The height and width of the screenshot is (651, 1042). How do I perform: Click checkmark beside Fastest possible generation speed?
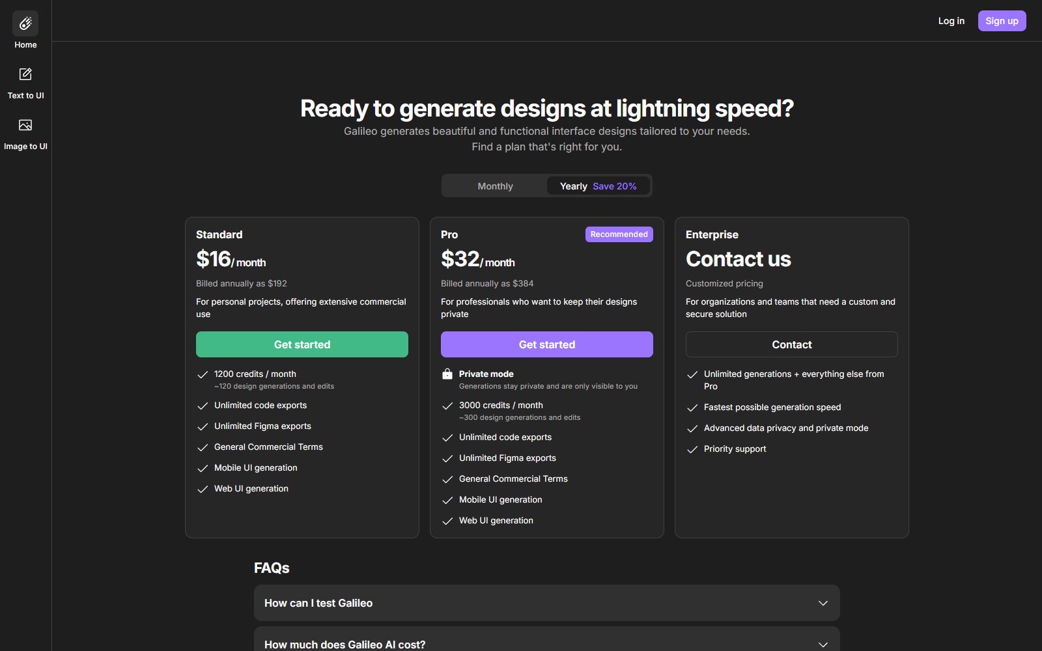click(692, 408)
